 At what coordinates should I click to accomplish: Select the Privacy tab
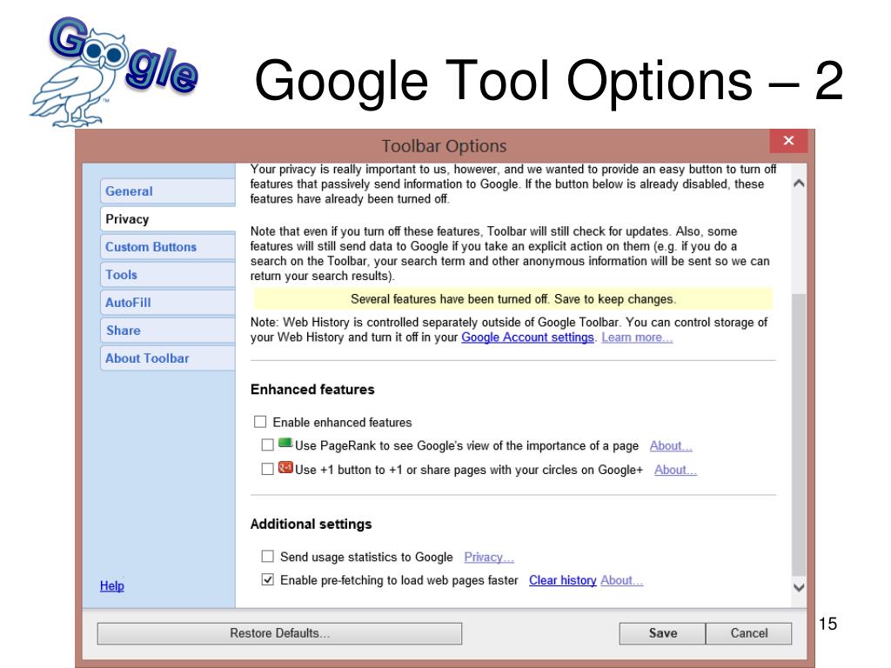click(x=168, y=219)
